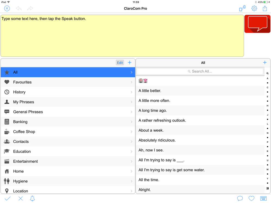271x203 pixels.
Task: Click the clock icon beside History
Action: tap(7, 92)
